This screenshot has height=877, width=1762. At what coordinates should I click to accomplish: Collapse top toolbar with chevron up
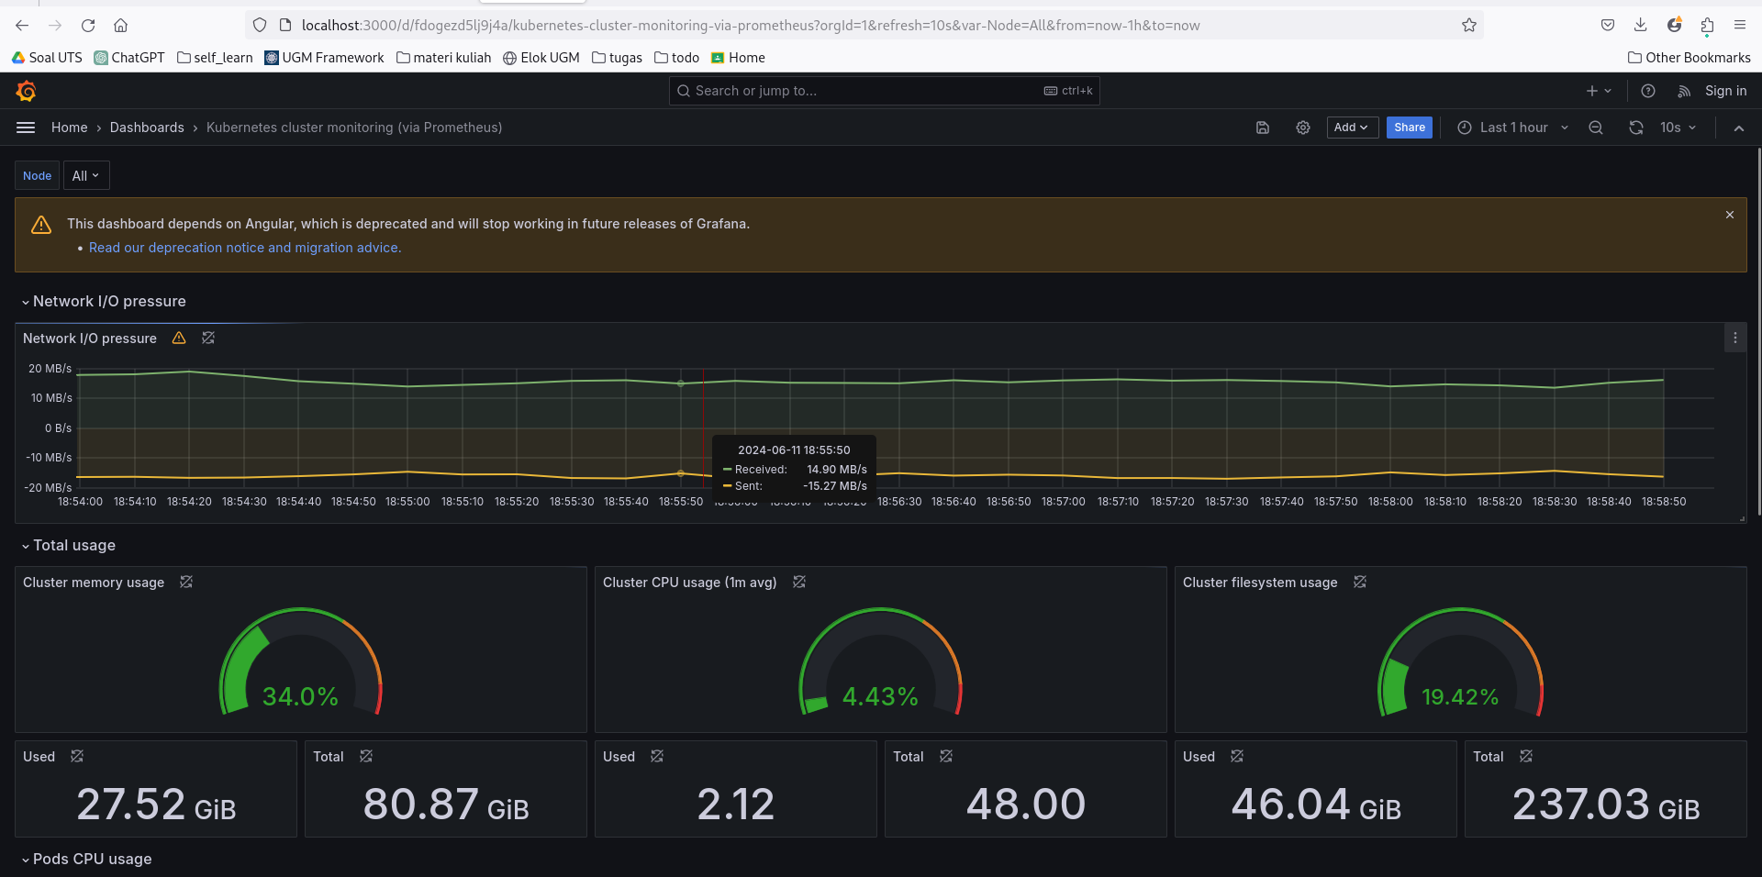(1739, 128)
